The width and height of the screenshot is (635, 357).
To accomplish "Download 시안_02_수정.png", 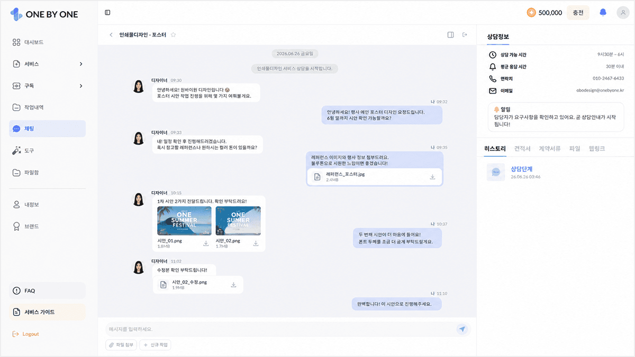I will coord(233,285).
